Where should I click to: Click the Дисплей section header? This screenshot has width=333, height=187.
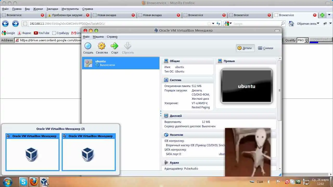pos(219,116)
